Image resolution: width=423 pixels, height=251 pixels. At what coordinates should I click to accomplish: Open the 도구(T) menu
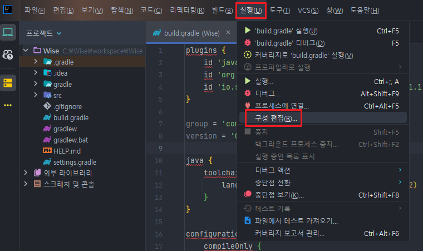(x=280, y=10)
